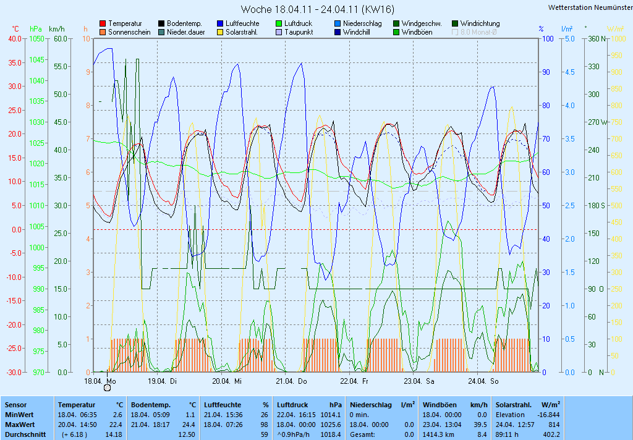Click the circle marker below 18.04. Mo
This screenshot has height=440, width=633.
[x=107, y=388]
